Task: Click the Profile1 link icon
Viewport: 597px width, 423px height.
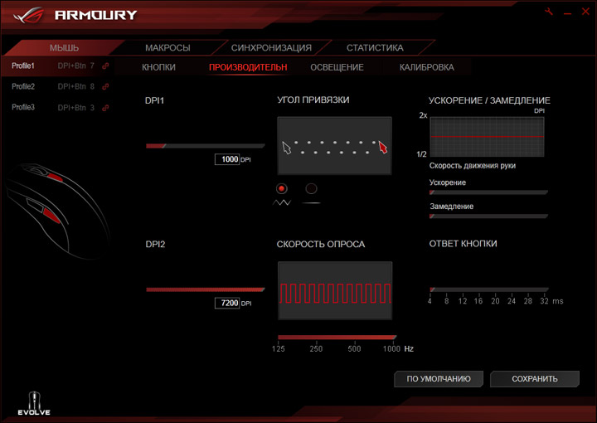Action: point(105,66)
